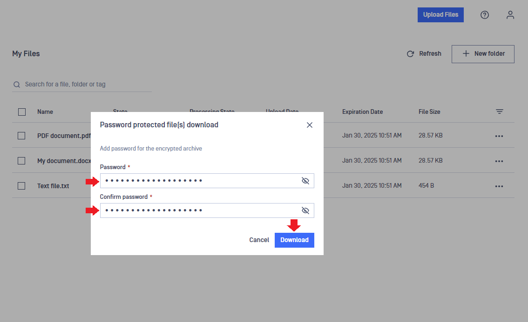This screenshot has height=322, width=528.
Task: Close the password download dialog
Action: point(310,125)
